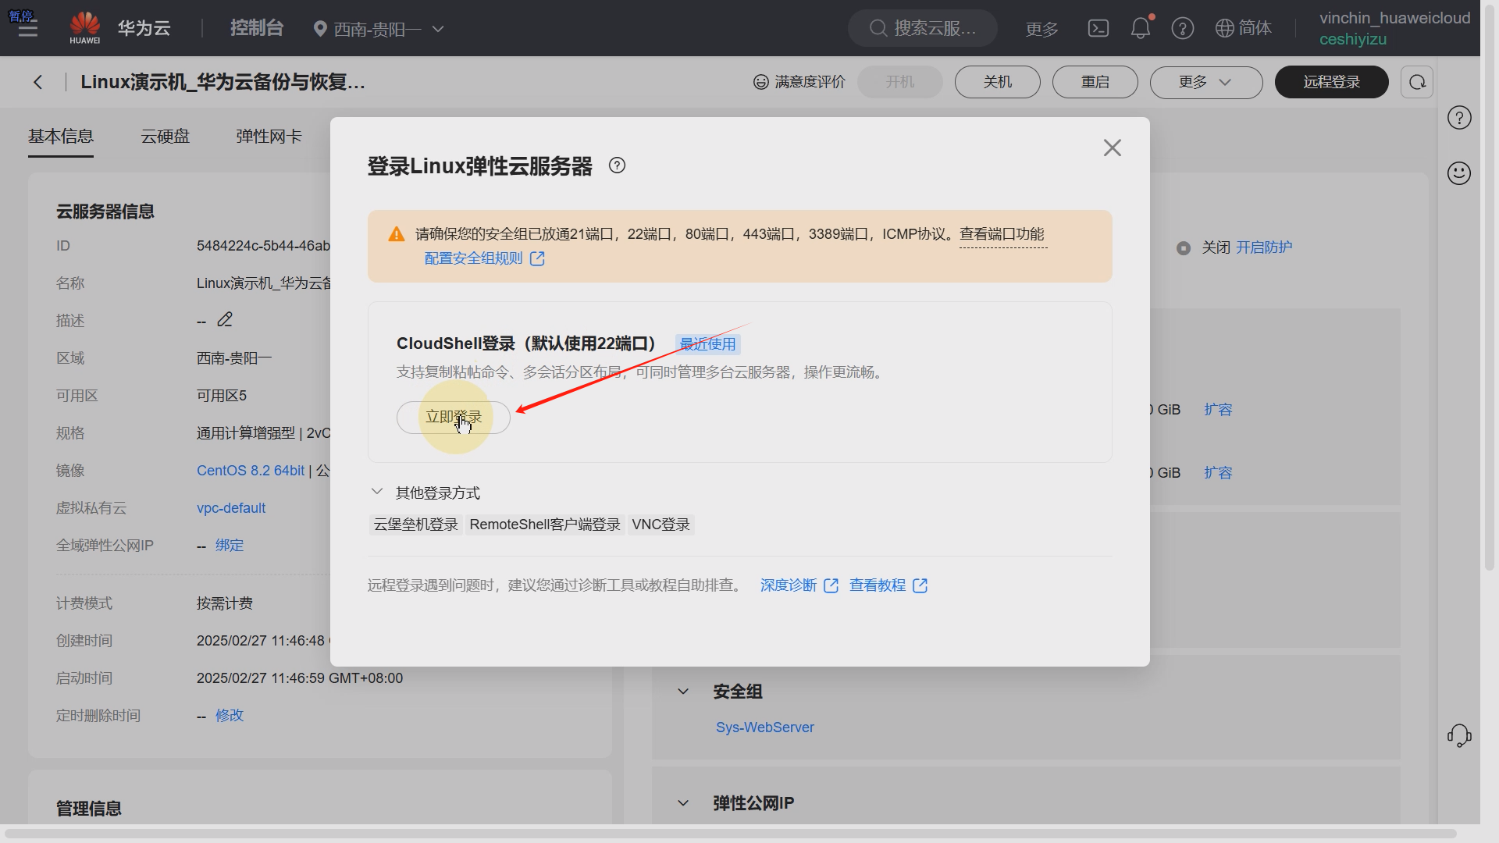Collapse the 安全组 section
The width and height of the screenshot is (1499, 843).
point(683,692)
